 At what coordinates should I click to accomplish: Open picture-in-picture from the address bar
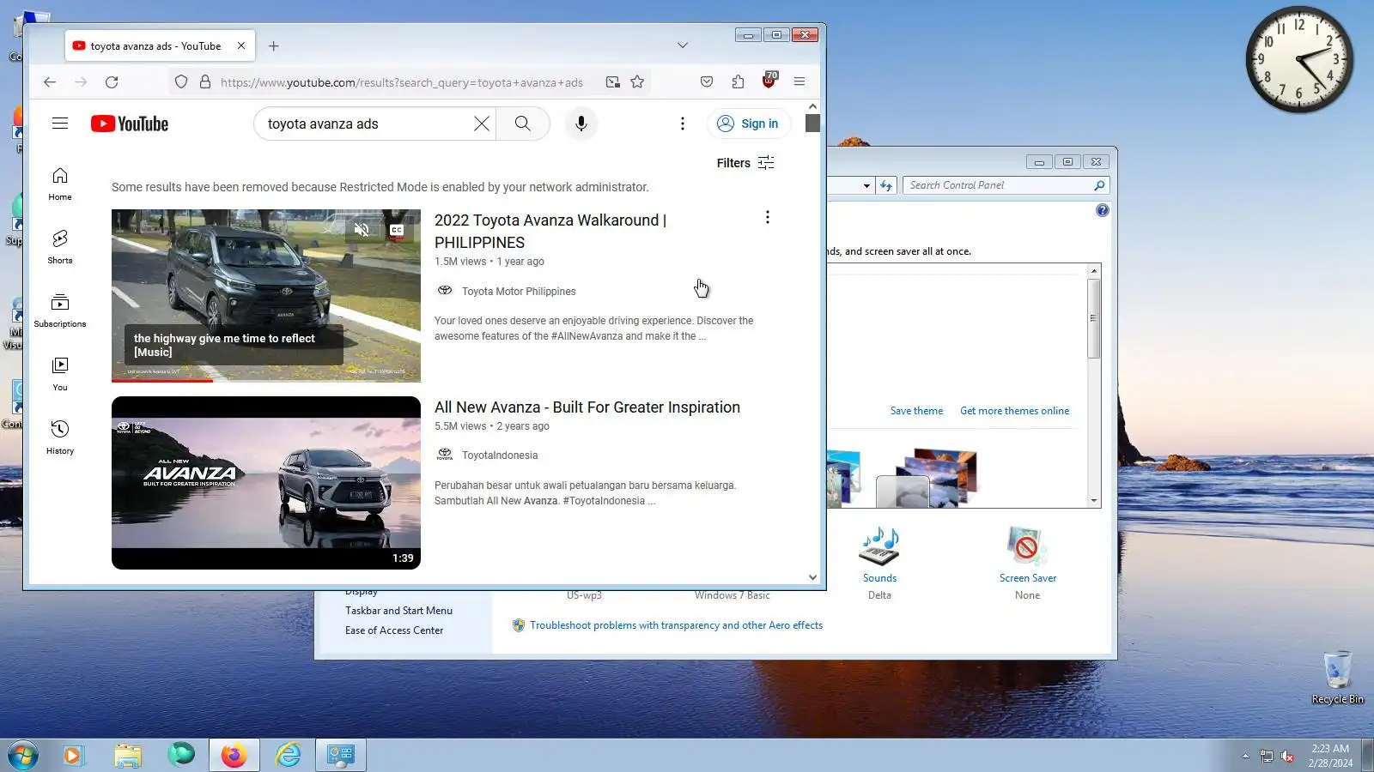[613, 82]
